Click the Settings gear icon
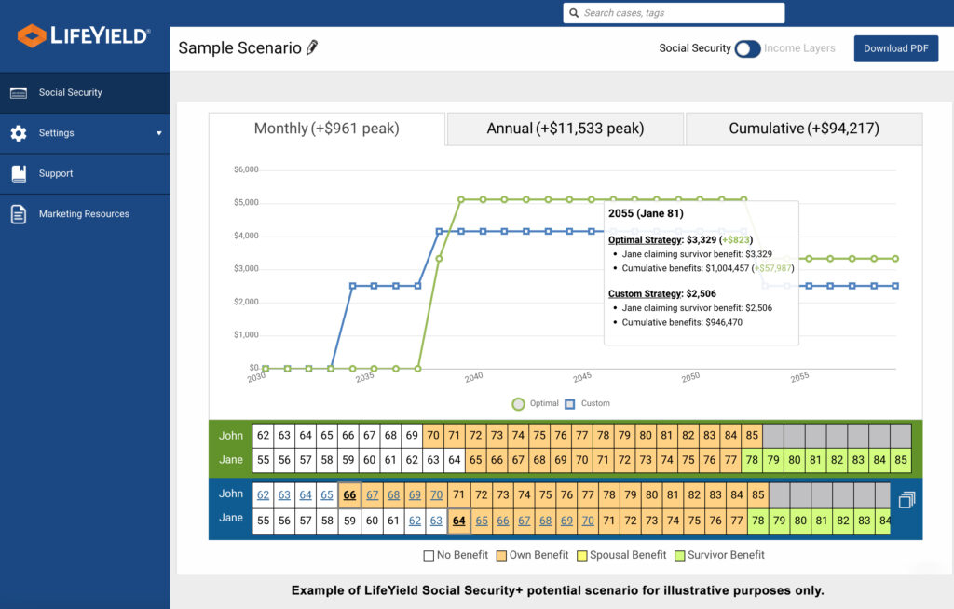This screenshot has height=609, width=954. pos(19,133)
